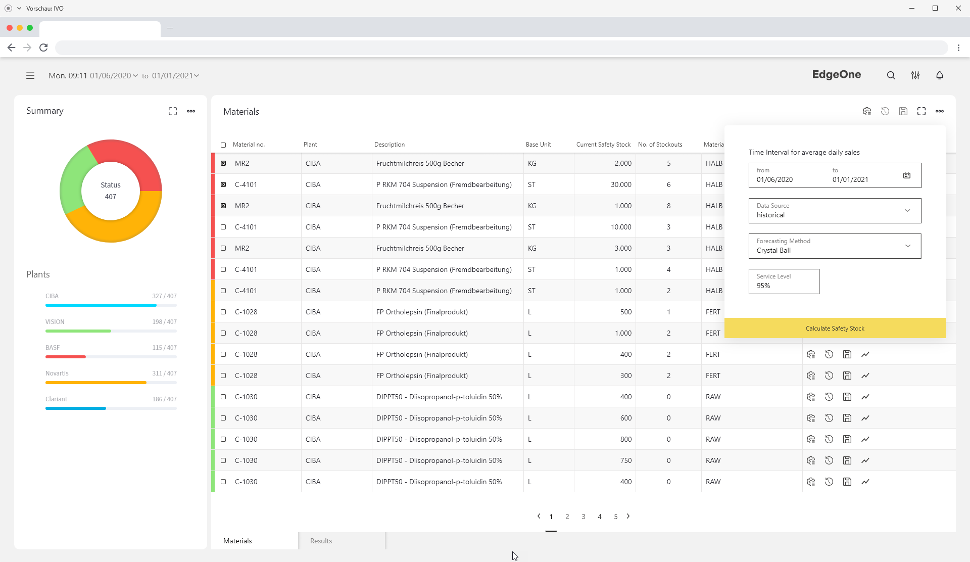The image size is (970, 562).
Task: Click the Calculate Safety Stock button
Action: (835, 328)
